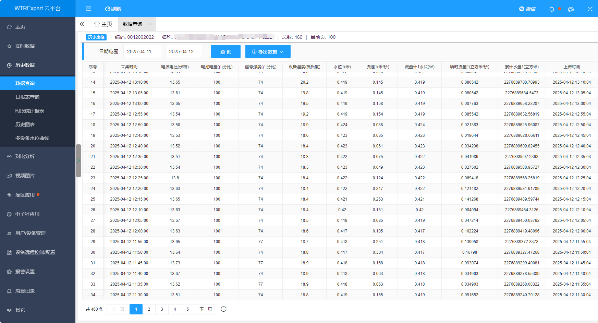The width and height of the screenshot is (598, 323).
Task: Open the start date field 2025-04-11
Action: [x=142, y=51]
